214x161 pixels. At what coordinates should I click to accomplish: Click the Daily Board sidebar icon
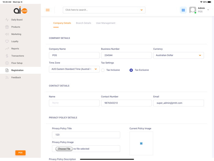7,20
